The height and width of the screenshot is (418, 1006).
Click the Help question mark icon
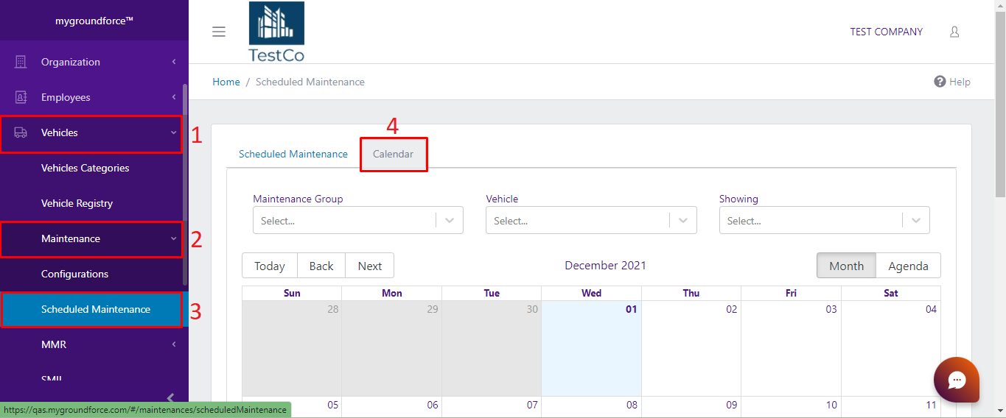[x=940, y=82]
